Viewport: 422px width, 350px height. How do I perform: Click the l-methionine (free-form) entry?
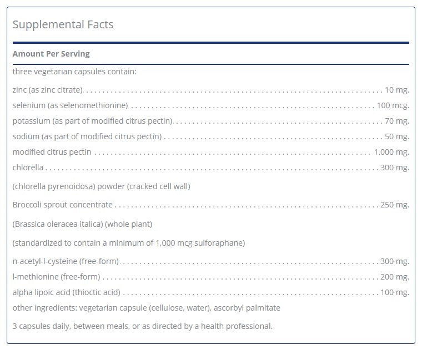point(57,277)
